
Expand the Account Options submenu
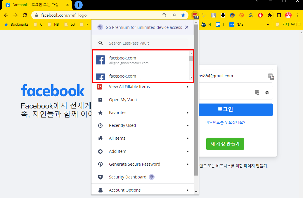coord(143,190)
